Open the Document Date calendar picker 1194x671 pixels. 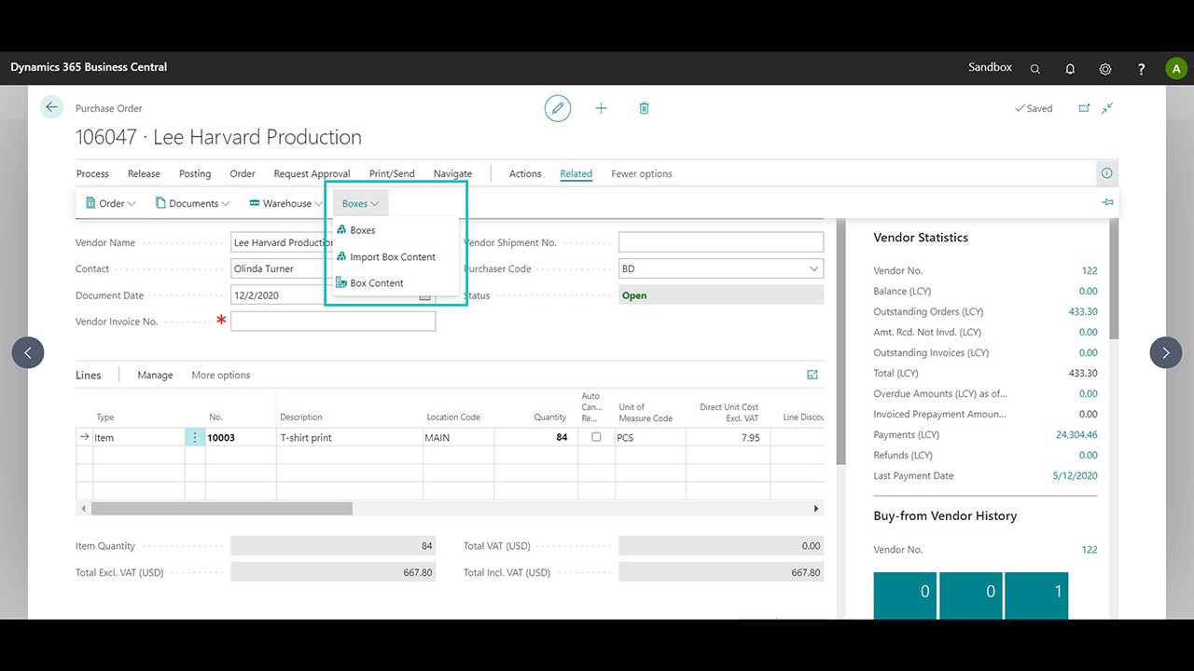coord(424,295)
